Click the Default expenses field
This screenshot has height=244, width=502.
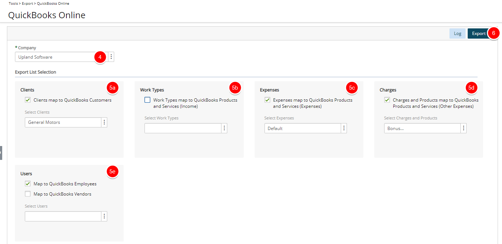302,128
